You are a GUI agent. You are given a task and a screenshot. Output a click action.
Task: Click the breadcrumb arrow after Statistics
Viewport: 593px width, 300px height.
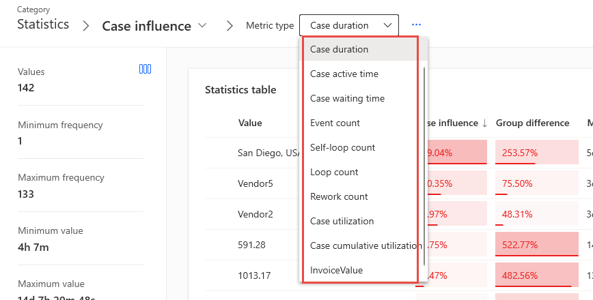click(x=86, y=26)
